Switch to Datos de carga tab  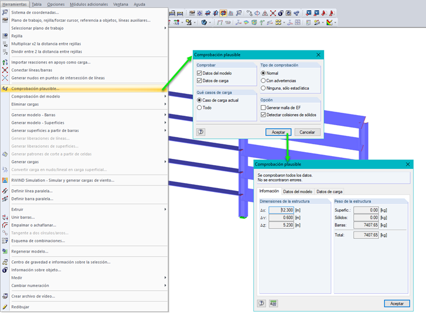329,191
